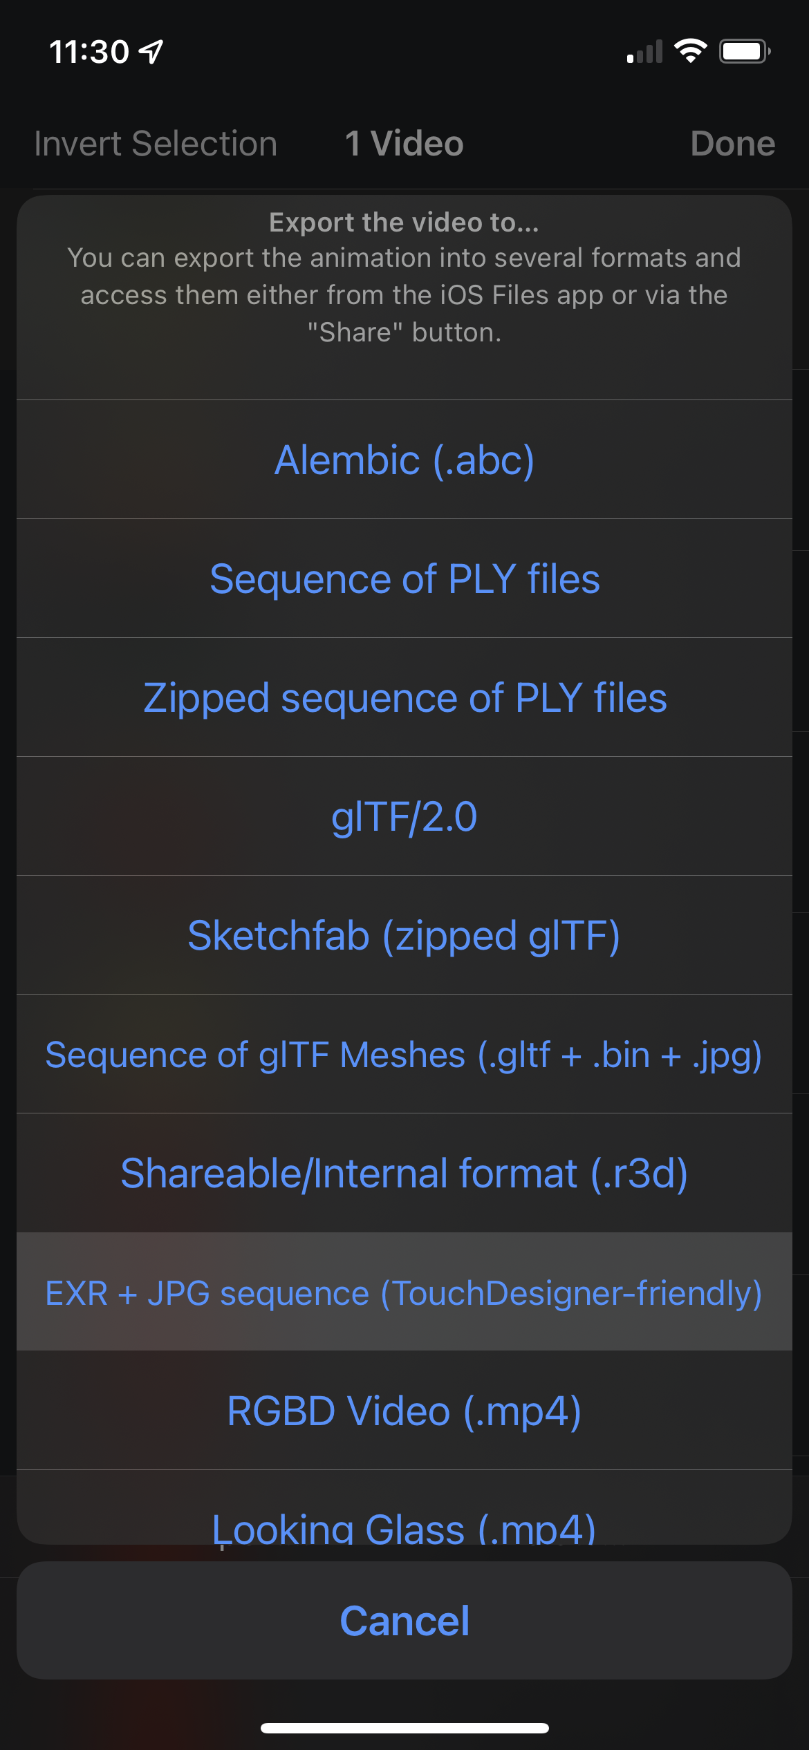Screen dimensions: 809x1750
Task: Tap Done in the top bar
Action: click(732, 144)
